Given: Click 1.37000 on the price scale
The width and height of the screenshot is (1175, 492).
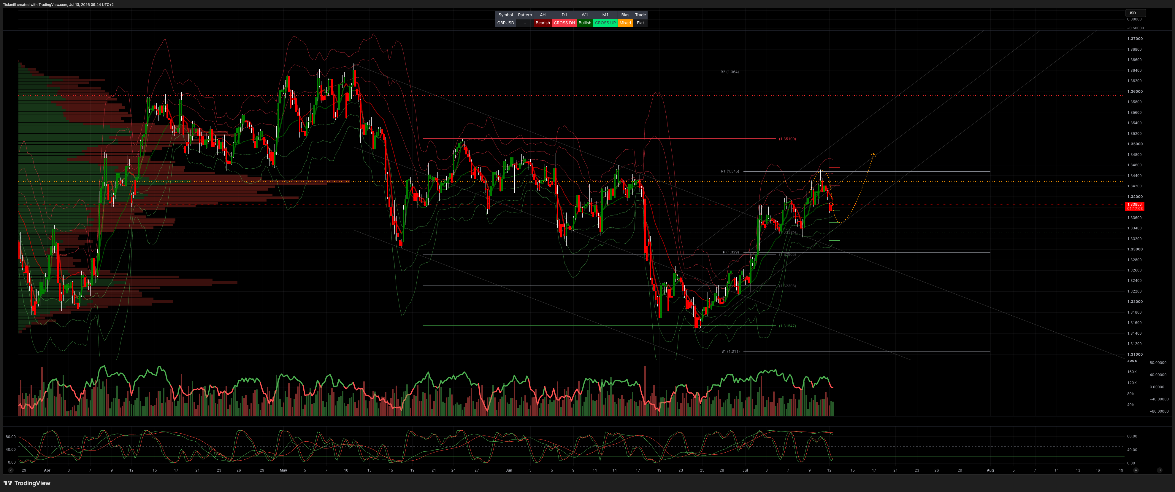Looking at the screenshot, I should click(1135, 39).
